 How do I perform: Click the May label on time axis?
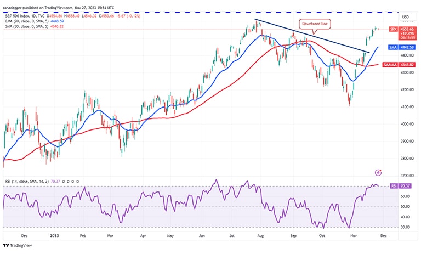(170, 236)
